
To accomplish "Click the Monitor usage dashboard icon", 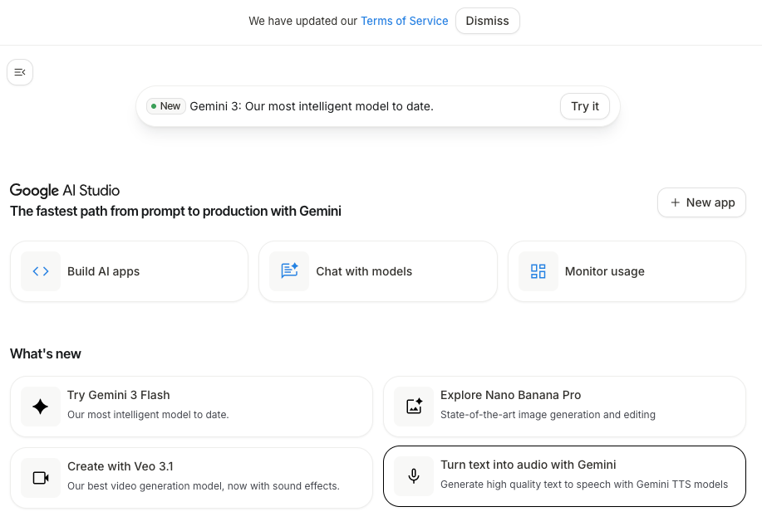I will (x=538, y=271).
